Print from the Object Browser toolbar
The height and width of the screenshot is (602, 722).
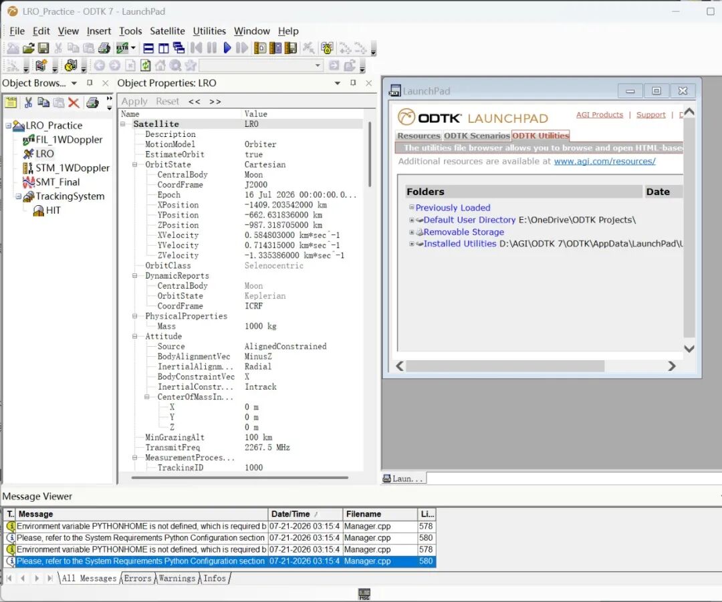(x=92, y=102)
